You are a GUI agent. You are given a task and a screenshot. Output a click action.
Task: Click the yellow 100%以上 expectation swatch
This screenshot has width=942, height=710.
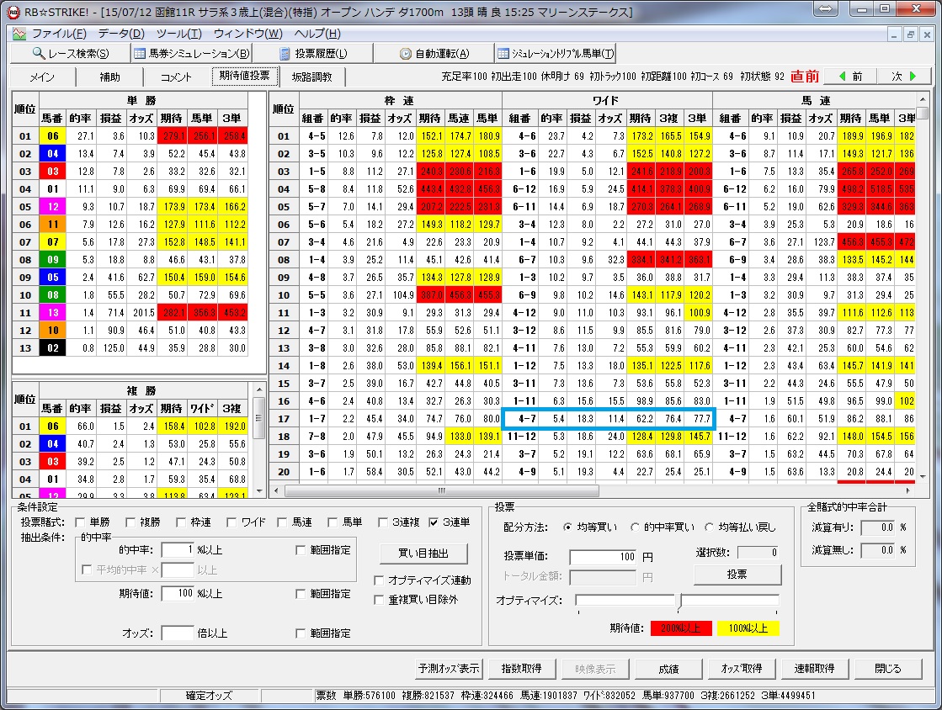[748, 628]
